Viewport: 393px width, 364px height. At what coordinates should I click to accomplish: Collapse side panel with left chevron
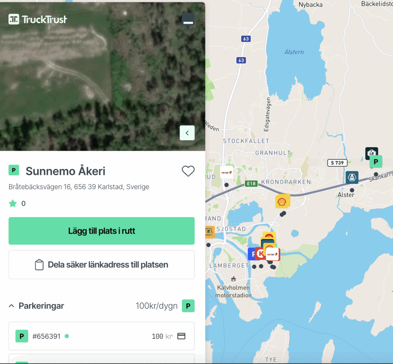point(187,133)
